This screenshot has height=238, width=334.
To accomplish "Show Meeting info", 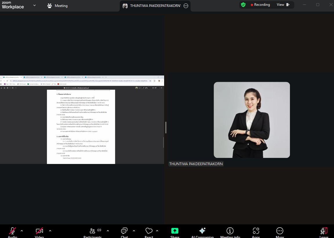I will (x=230, y=231).
